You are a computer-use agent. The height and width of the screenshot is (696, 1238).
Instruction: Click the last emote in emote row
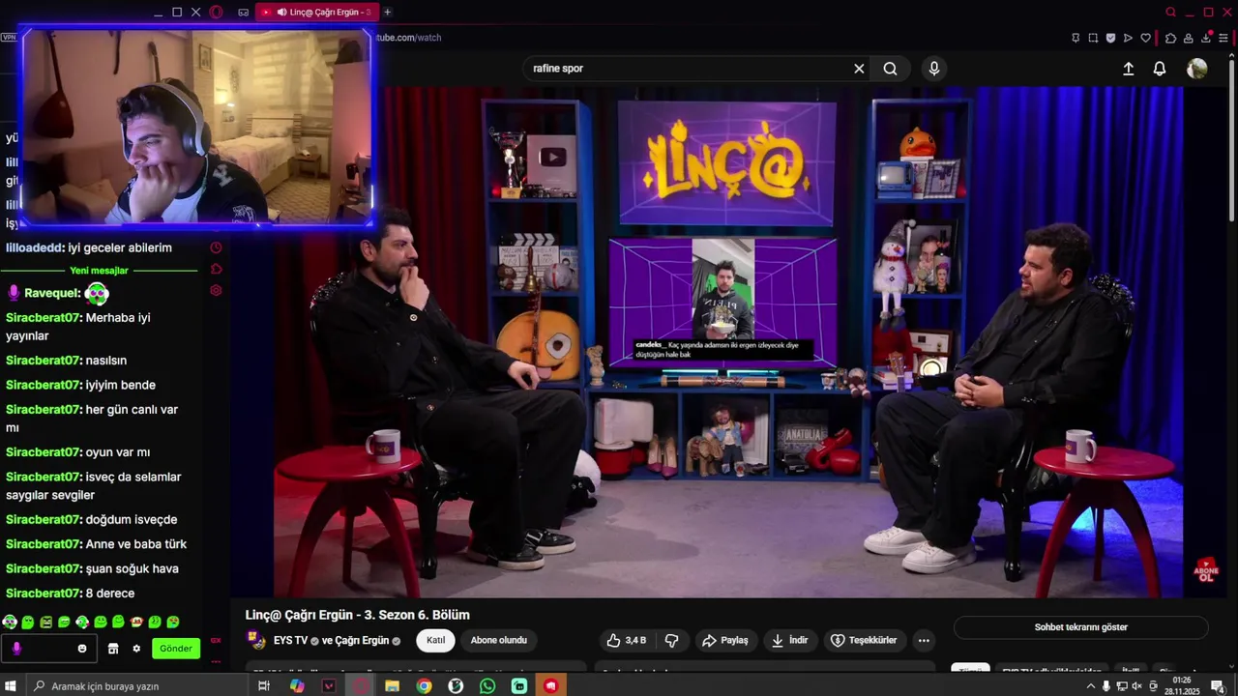coord(173,622)
